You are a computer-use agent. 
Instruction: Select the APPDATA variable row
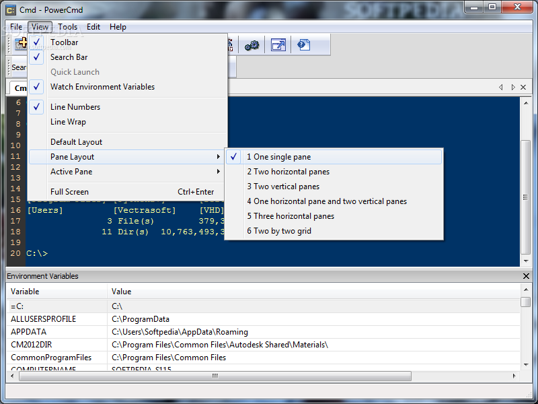263,331
